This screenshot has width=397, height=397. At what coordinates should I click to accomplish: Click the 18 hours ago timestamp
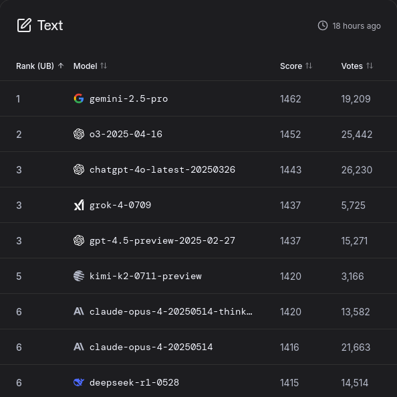(x=356, y=26)
